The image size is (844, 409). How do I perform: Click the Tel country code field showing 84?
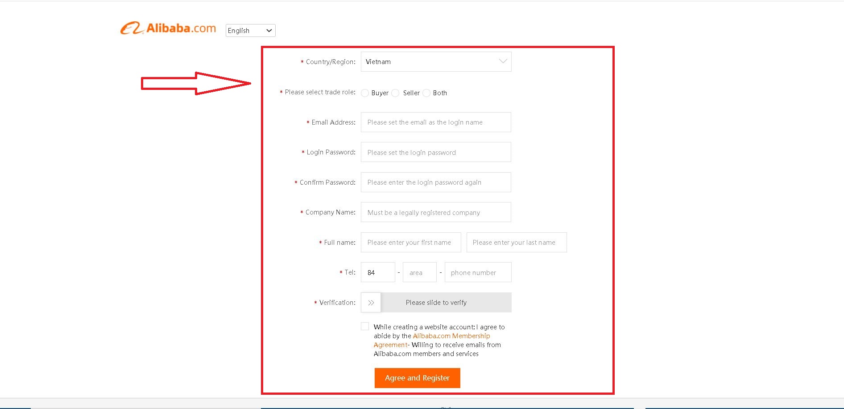coord(377,272)
